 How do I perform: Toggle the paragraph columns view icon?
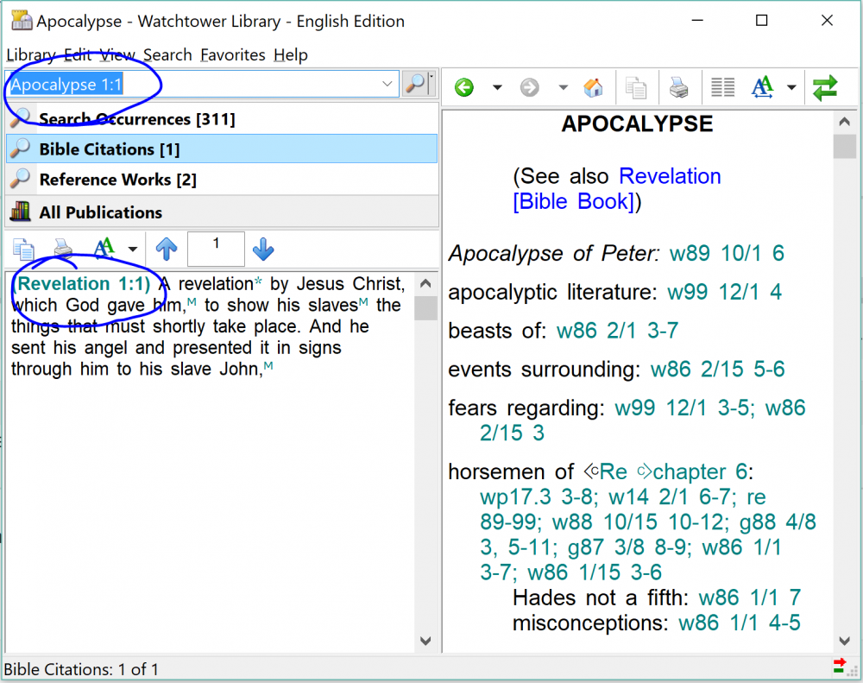722,87
